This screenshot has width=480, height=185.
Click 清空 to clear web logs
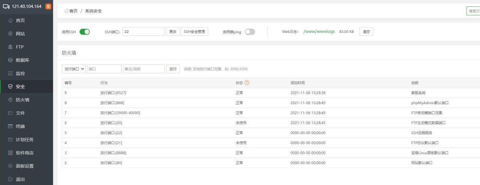click(x=366, y=32)
